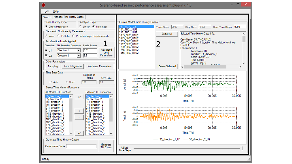Viewport: 292px width, 164px height.
Task: Click the Delete Selected button
Action: [167, 66]
